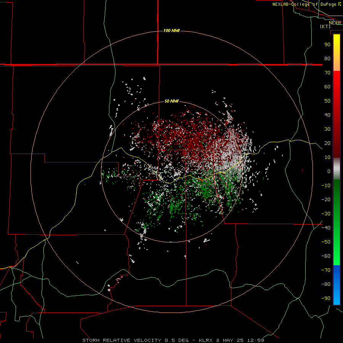Click the -90 value on the velocity scale

tap(326, 298)
